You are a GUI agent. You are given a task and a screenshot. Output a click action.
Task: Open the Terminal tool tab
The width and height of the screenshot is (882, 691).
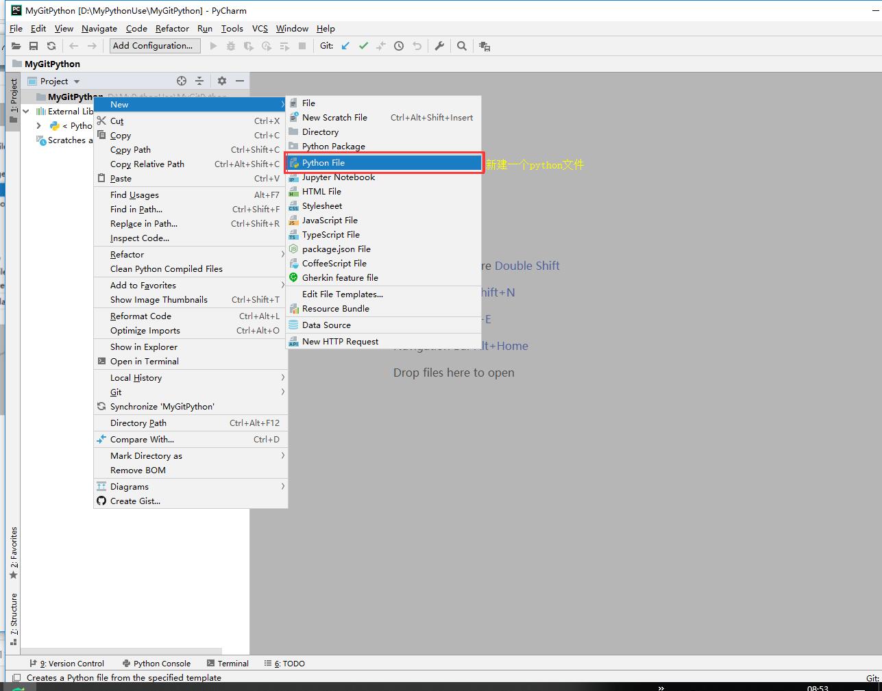pyautogui.click(x=228, y=664)
